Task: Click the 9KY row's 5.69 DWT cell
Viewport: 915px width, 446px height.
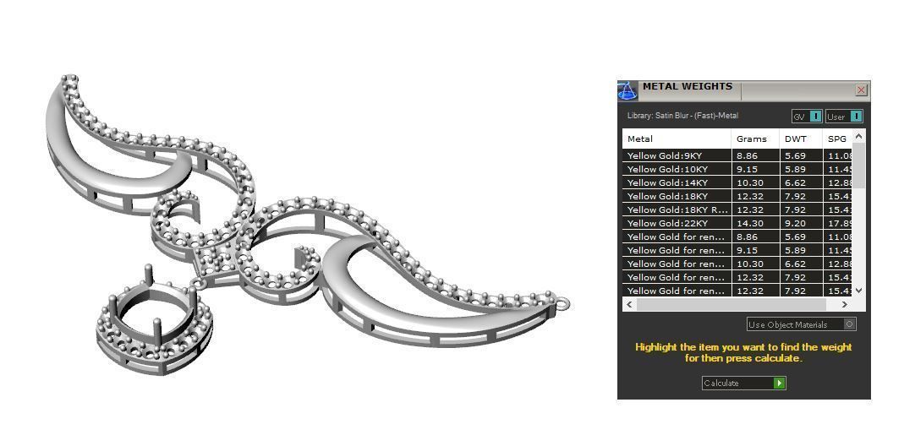Action: 801,155
